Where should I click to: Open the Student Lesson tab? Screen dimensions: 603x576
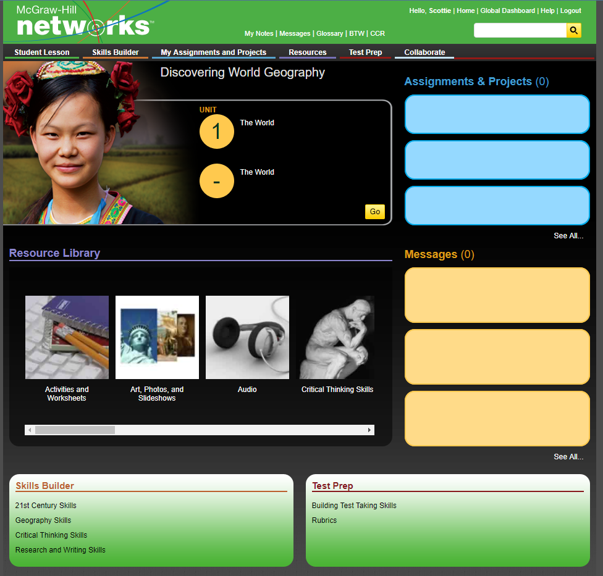pos(42,52)
